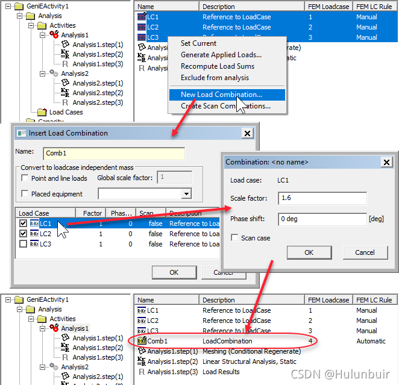Screen dimensions: 399x385
Task: Close Insert Load Combination dialog
Action: point(247,133)
